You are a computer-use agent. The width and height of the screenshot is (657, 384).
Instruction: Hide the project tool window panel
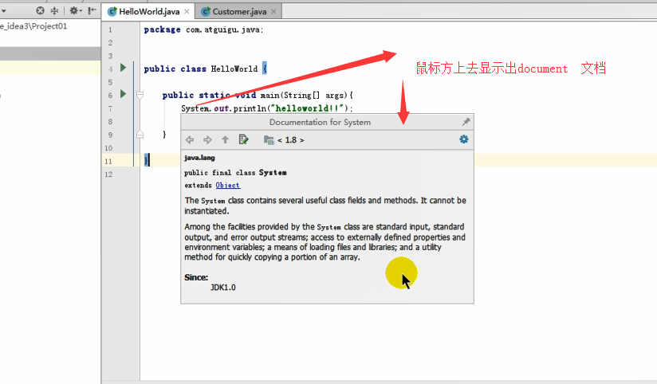click(92, 10)
